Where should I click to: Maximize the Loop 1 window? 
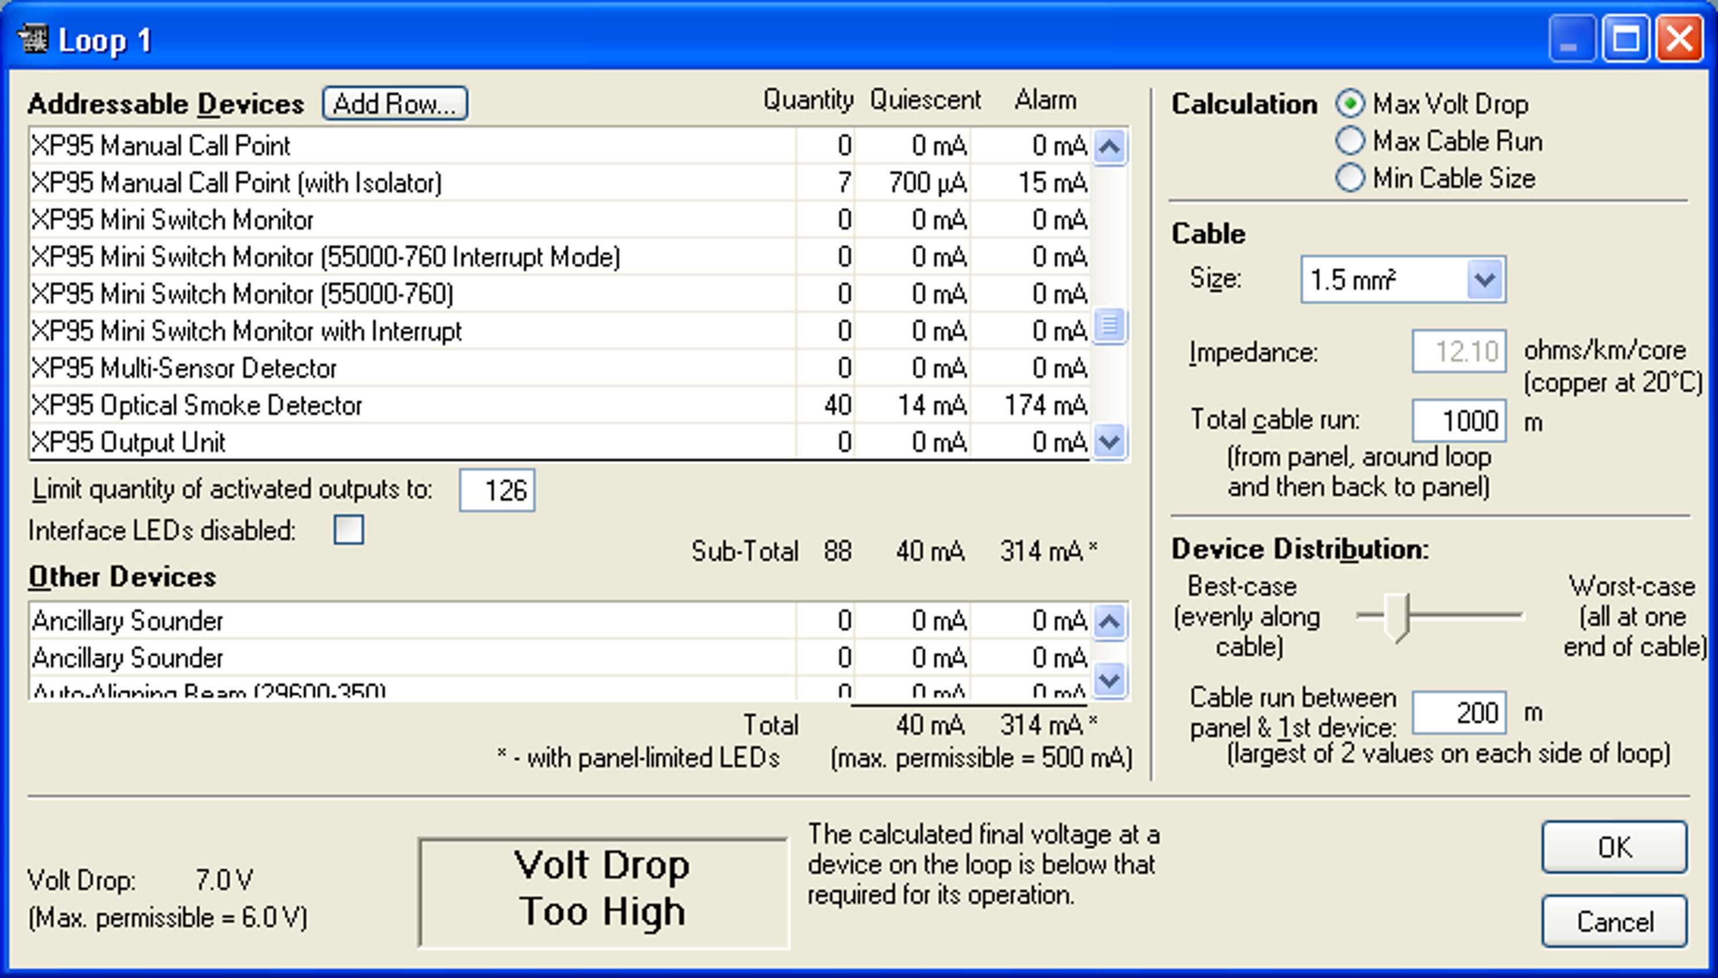pos(1625,39)
